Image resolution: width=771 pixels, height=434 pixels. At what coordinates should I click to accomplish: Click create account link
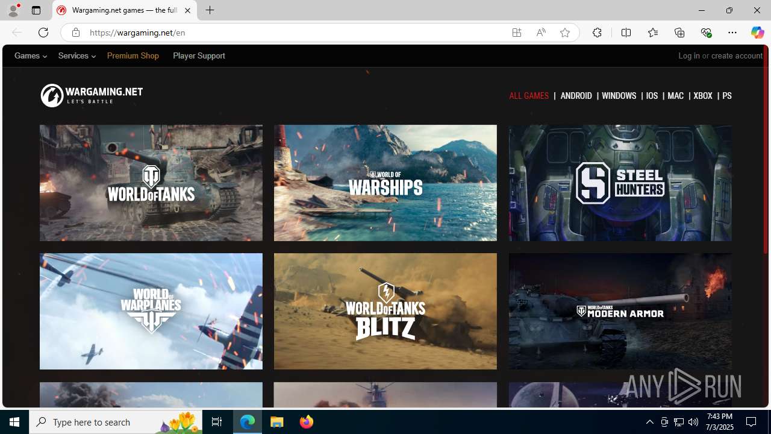(737, 55)
